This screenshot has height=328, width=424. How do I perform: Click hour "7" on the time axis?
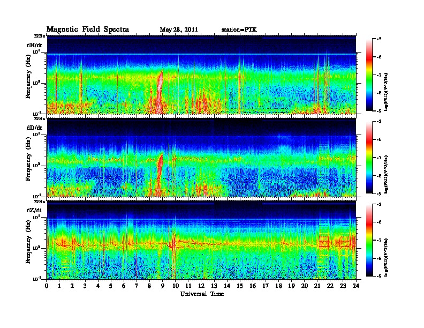pyautogui.click(x=137, y=286)
